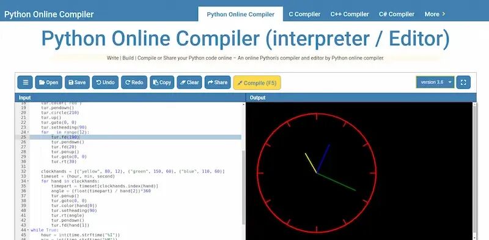Screen dimensions: 489x240
Task: Clear the editor contents
Action: tap(189, 83)
